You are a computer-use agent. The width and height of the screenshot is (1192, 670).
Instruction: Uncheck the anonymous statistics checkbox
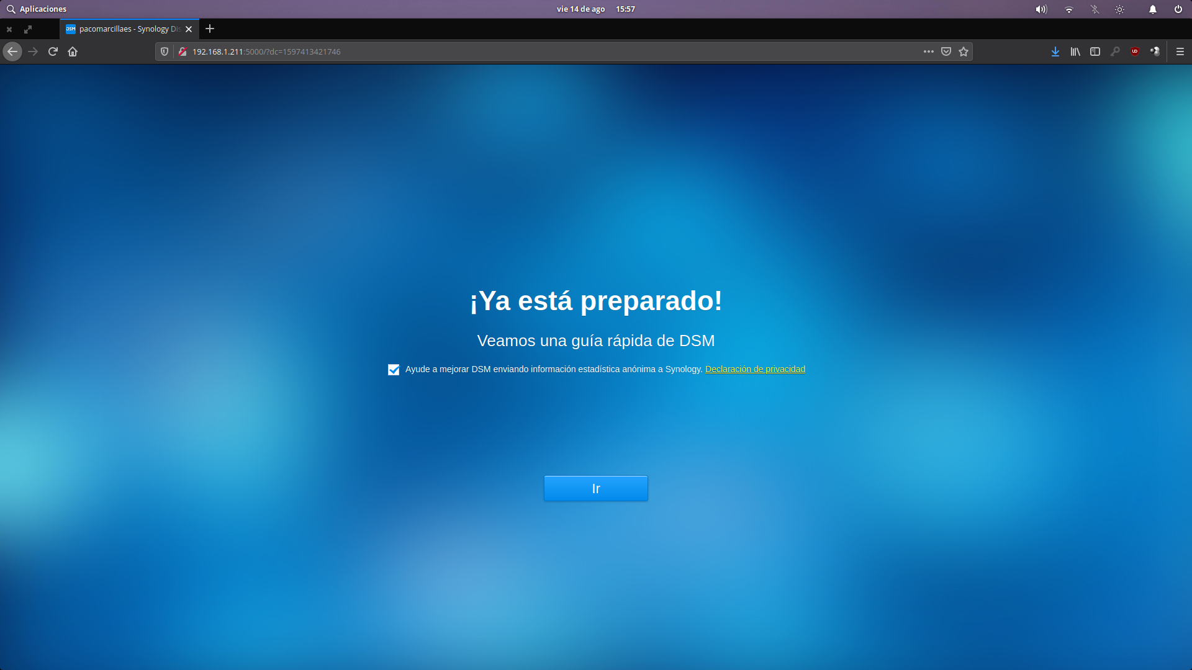[394, 370]
